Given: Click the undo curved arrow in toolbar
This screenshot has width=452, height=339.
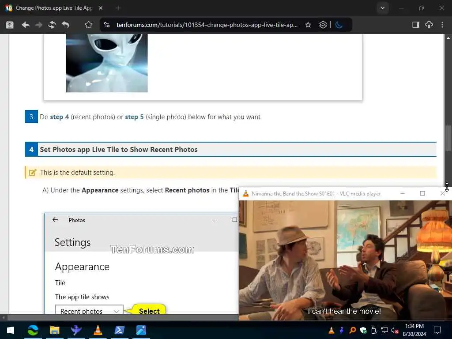Looking at the screenshot, I should click(x=65, y=25).
